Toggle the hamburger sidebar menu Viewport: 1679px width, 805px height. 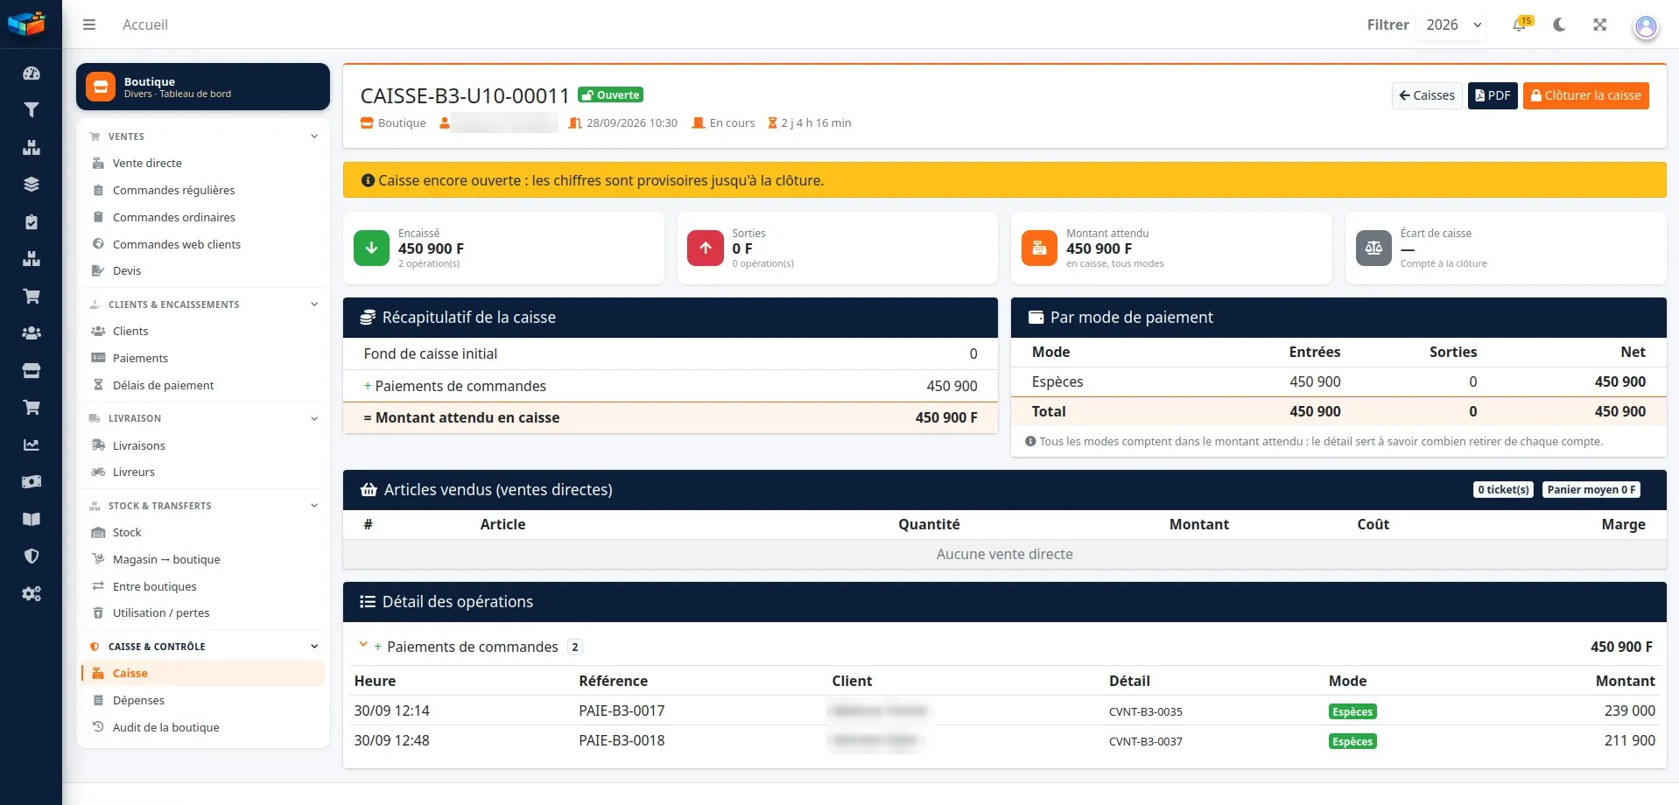pyautogui.click(x=89, y=24)
